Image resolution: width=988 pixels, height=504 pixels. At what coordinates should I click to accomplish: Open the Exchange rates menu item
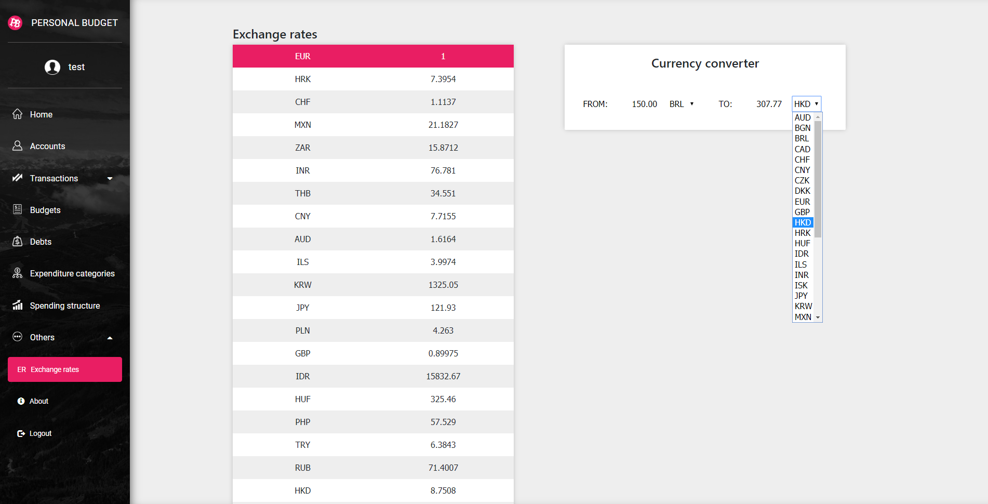tap(54, 369)
